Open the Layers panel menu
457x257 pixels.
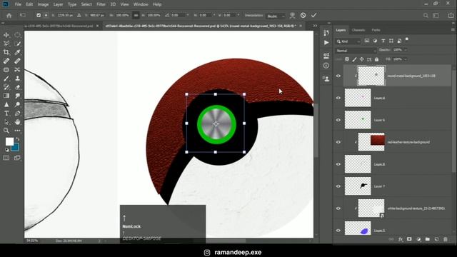453,30
